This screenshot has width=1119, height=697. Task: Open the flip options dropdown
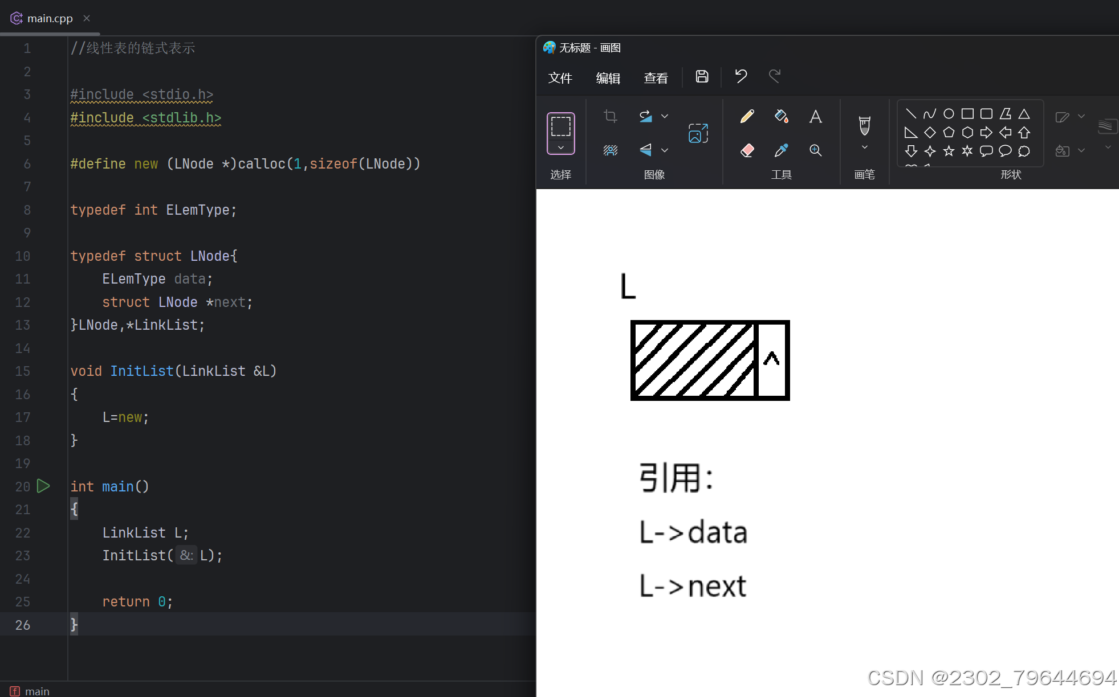(x=665, y=150)
